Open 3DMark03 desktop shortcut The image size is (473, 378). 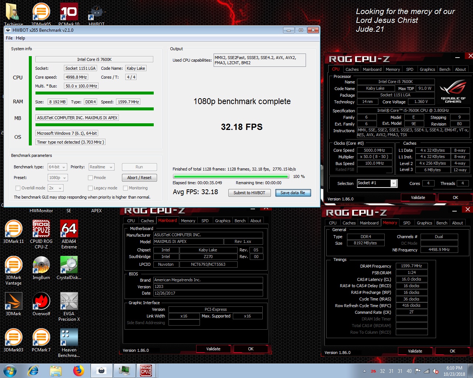click(13, 340)
